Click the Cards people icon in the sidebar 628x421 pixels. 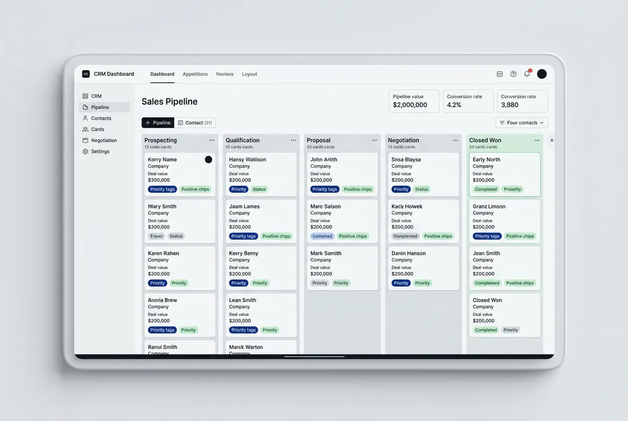point(85,129)
